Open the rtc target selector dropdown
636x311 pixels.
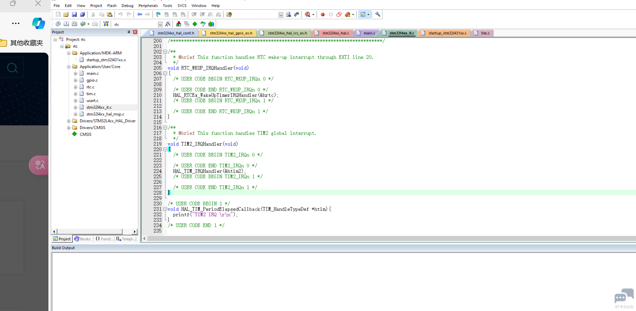click(160, 24)
